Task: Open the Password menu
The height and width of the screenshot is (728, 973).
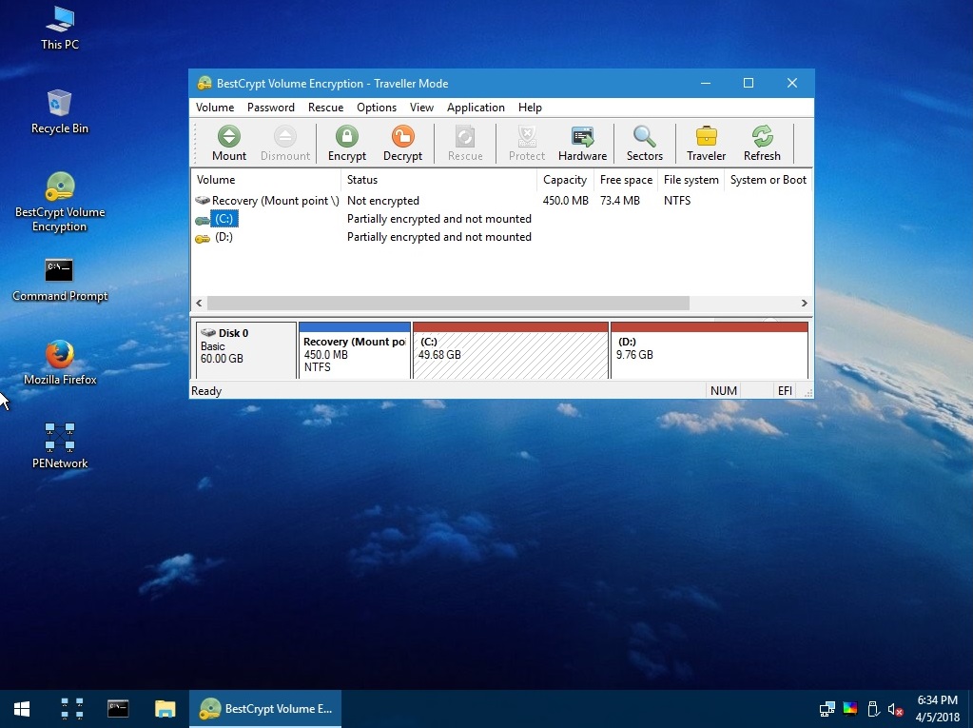Action: point(270,108)
